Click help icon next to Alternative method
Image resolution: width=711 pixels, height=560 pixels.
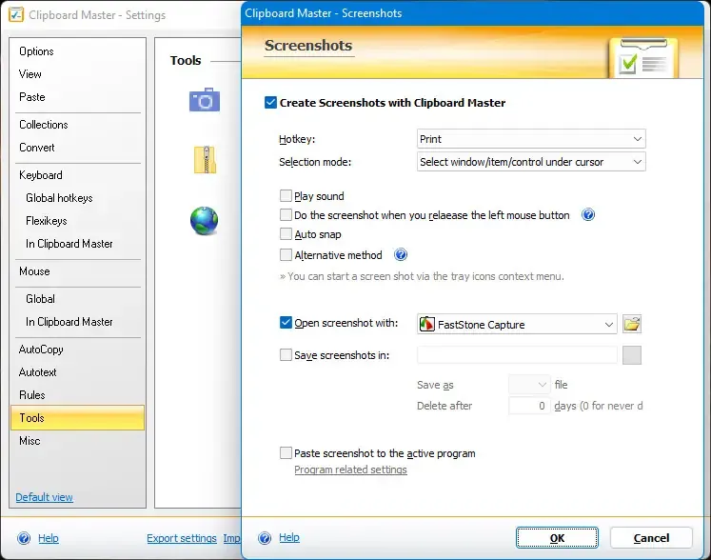401,254
